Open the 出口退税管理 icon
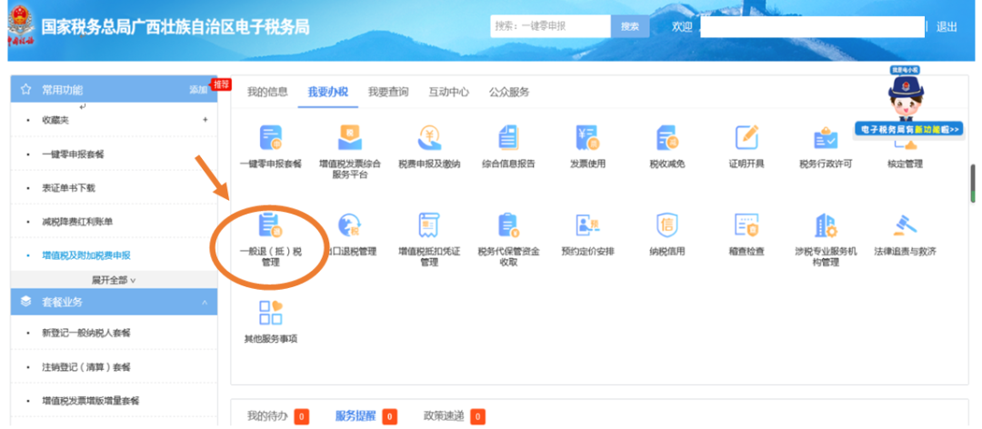Screen dimensions: 982x429 point(349,225)
